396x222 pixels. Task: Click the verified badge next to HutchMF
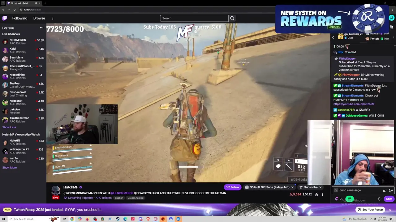tap(81, 187)
